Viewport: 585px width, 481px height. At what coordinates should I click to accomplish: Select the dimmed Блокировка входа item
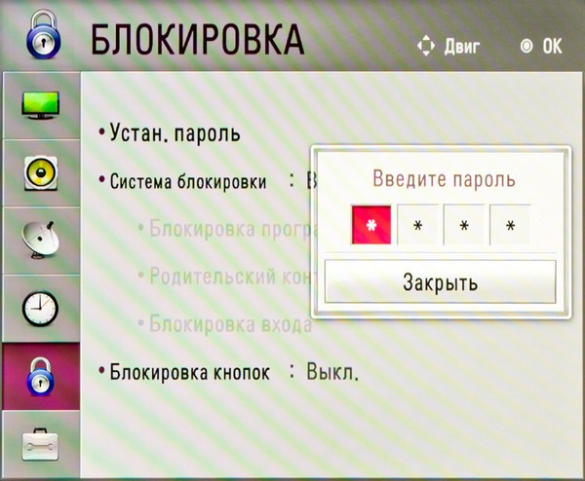click(224, 323)
